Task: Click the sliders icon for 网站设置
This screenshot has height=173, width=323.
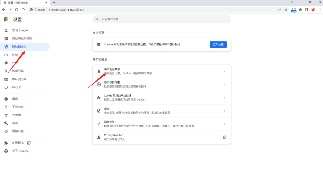Action: pyautogui.click(x=99, y=124)
